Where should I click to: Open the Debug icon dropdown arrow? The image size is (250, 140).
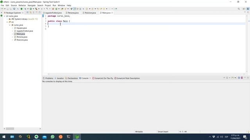28,9
